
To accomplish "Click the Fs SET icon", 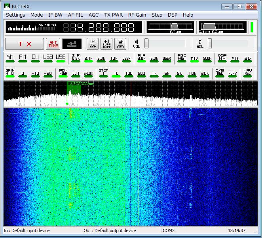I will 92,44.
